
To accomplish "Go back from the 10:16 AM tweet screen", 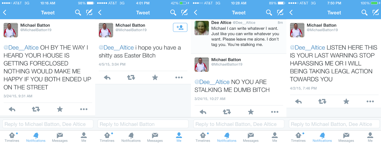I will pos(5,13).
